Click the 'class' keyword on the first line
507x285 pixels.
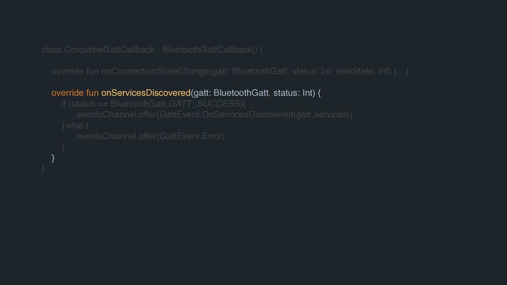point(51,50)
